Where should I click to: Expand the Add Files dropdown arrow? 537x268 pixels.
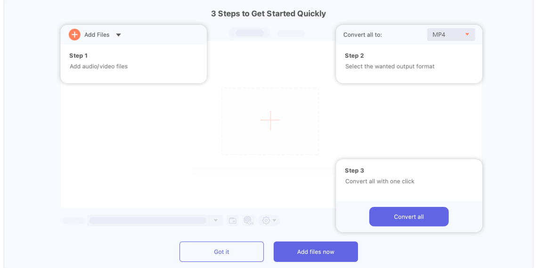point(119,35)
